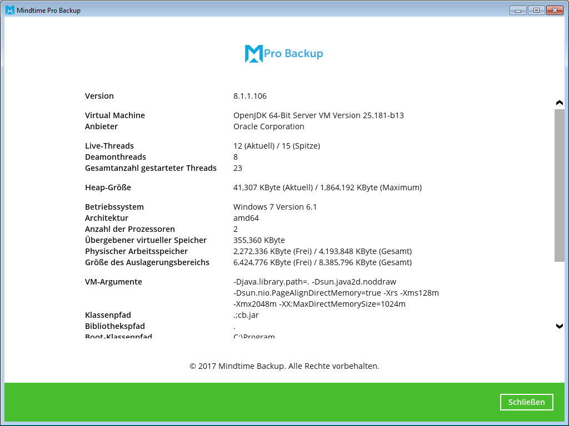
Task: Click the scroll down arrow
Action: (x=559, y=326)
